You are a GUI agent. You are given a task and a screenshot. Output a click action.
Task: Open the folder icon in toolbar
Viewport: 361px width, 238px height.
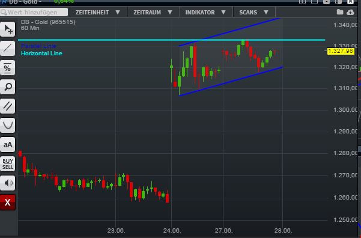pyautogui.click(x=340, y=12)
